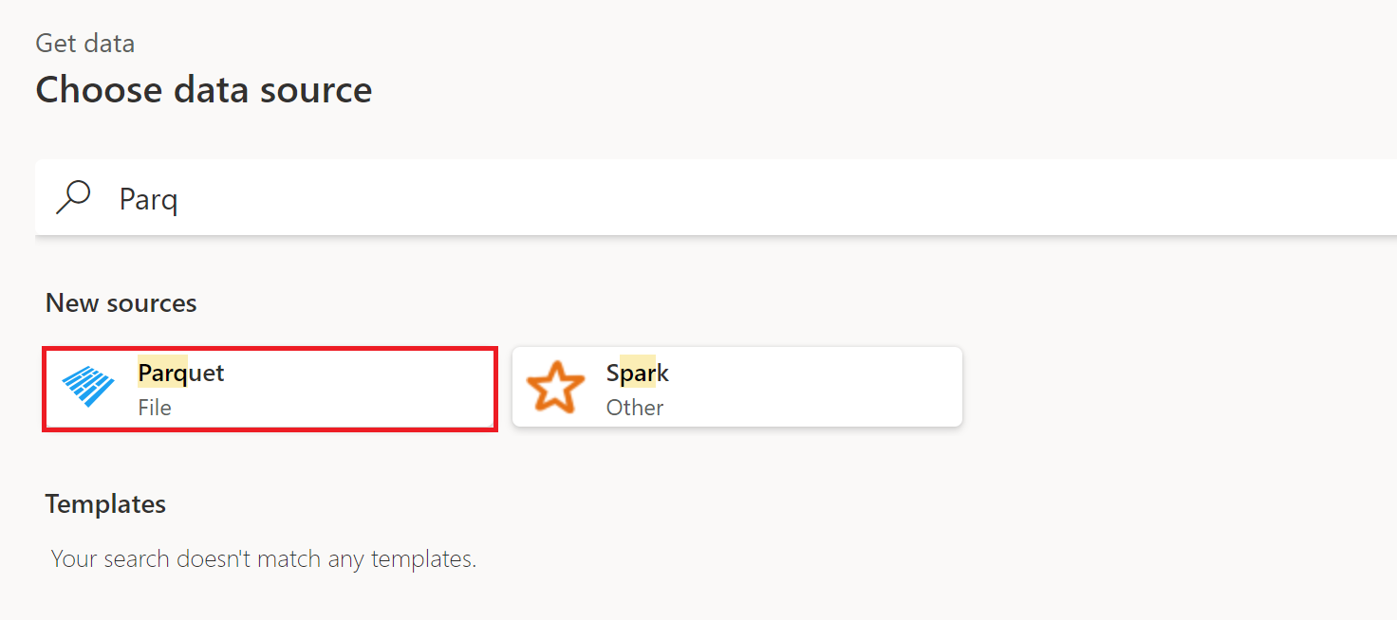Click the no matching templates message
The width and height of the screenshot is (1397, 620).
[x=264, y=559]
